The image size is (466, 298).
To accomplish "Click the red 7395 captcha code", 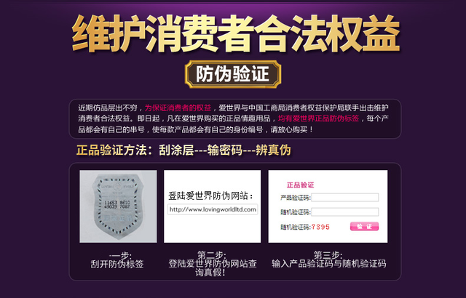I will 320,227.
